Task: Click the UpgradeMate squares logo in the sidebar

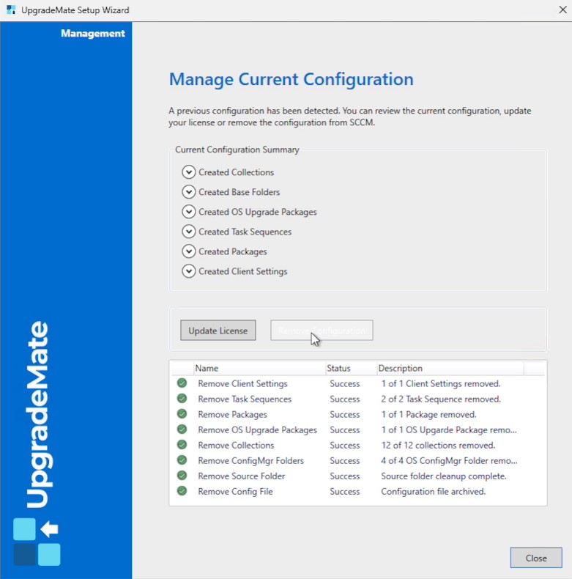Action: tap(37, 542)
